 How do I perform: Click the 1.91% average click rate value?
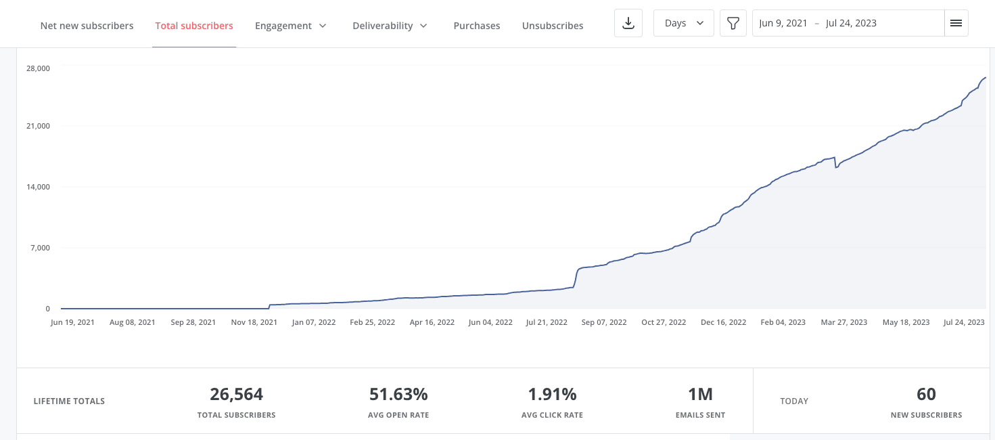coord(553,394)
